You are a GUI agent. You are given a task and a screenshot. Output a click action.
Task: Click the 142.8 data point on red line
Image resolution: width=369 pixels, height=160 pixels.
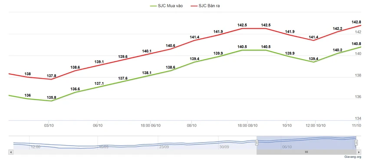tap(361, 25)
